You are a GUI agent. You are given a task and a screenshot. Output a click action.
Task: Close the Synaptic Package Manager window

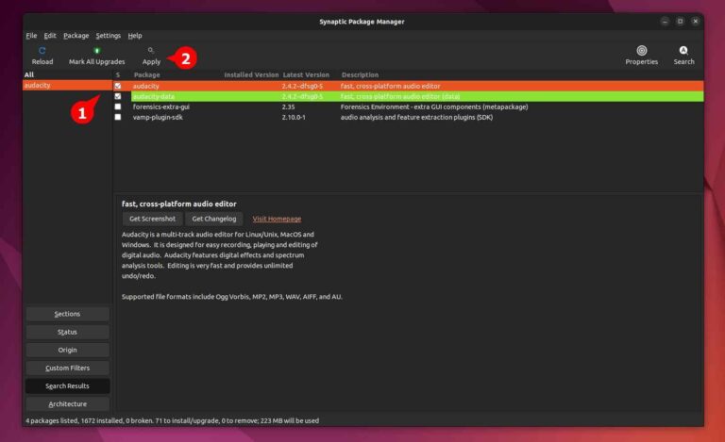point(696,22)
